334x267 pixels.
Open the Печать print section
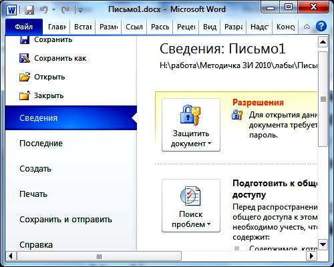33,194
